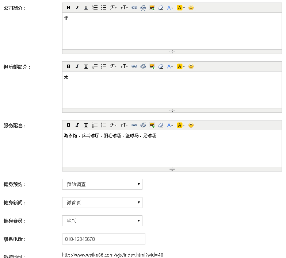
Task: Insert ordered list in 公司简介 editor
Action: coord(95,8)
